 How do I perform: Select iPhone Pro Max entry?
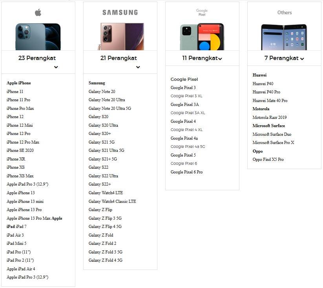tap(20, 108)
